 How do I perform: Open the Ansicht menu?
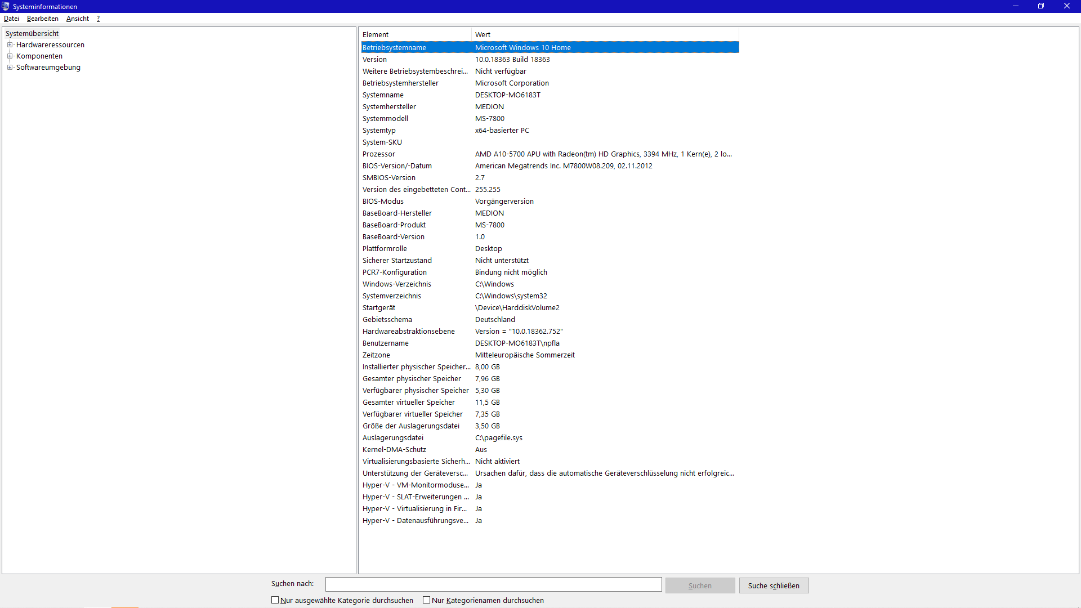[x=77, y=19]
